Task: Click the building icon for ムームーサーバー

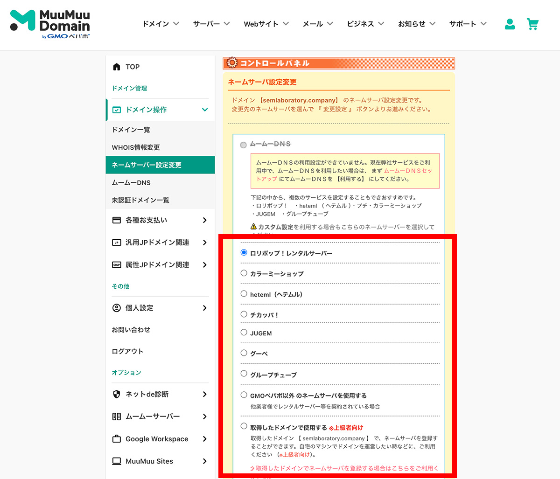Action: (117, 417)
